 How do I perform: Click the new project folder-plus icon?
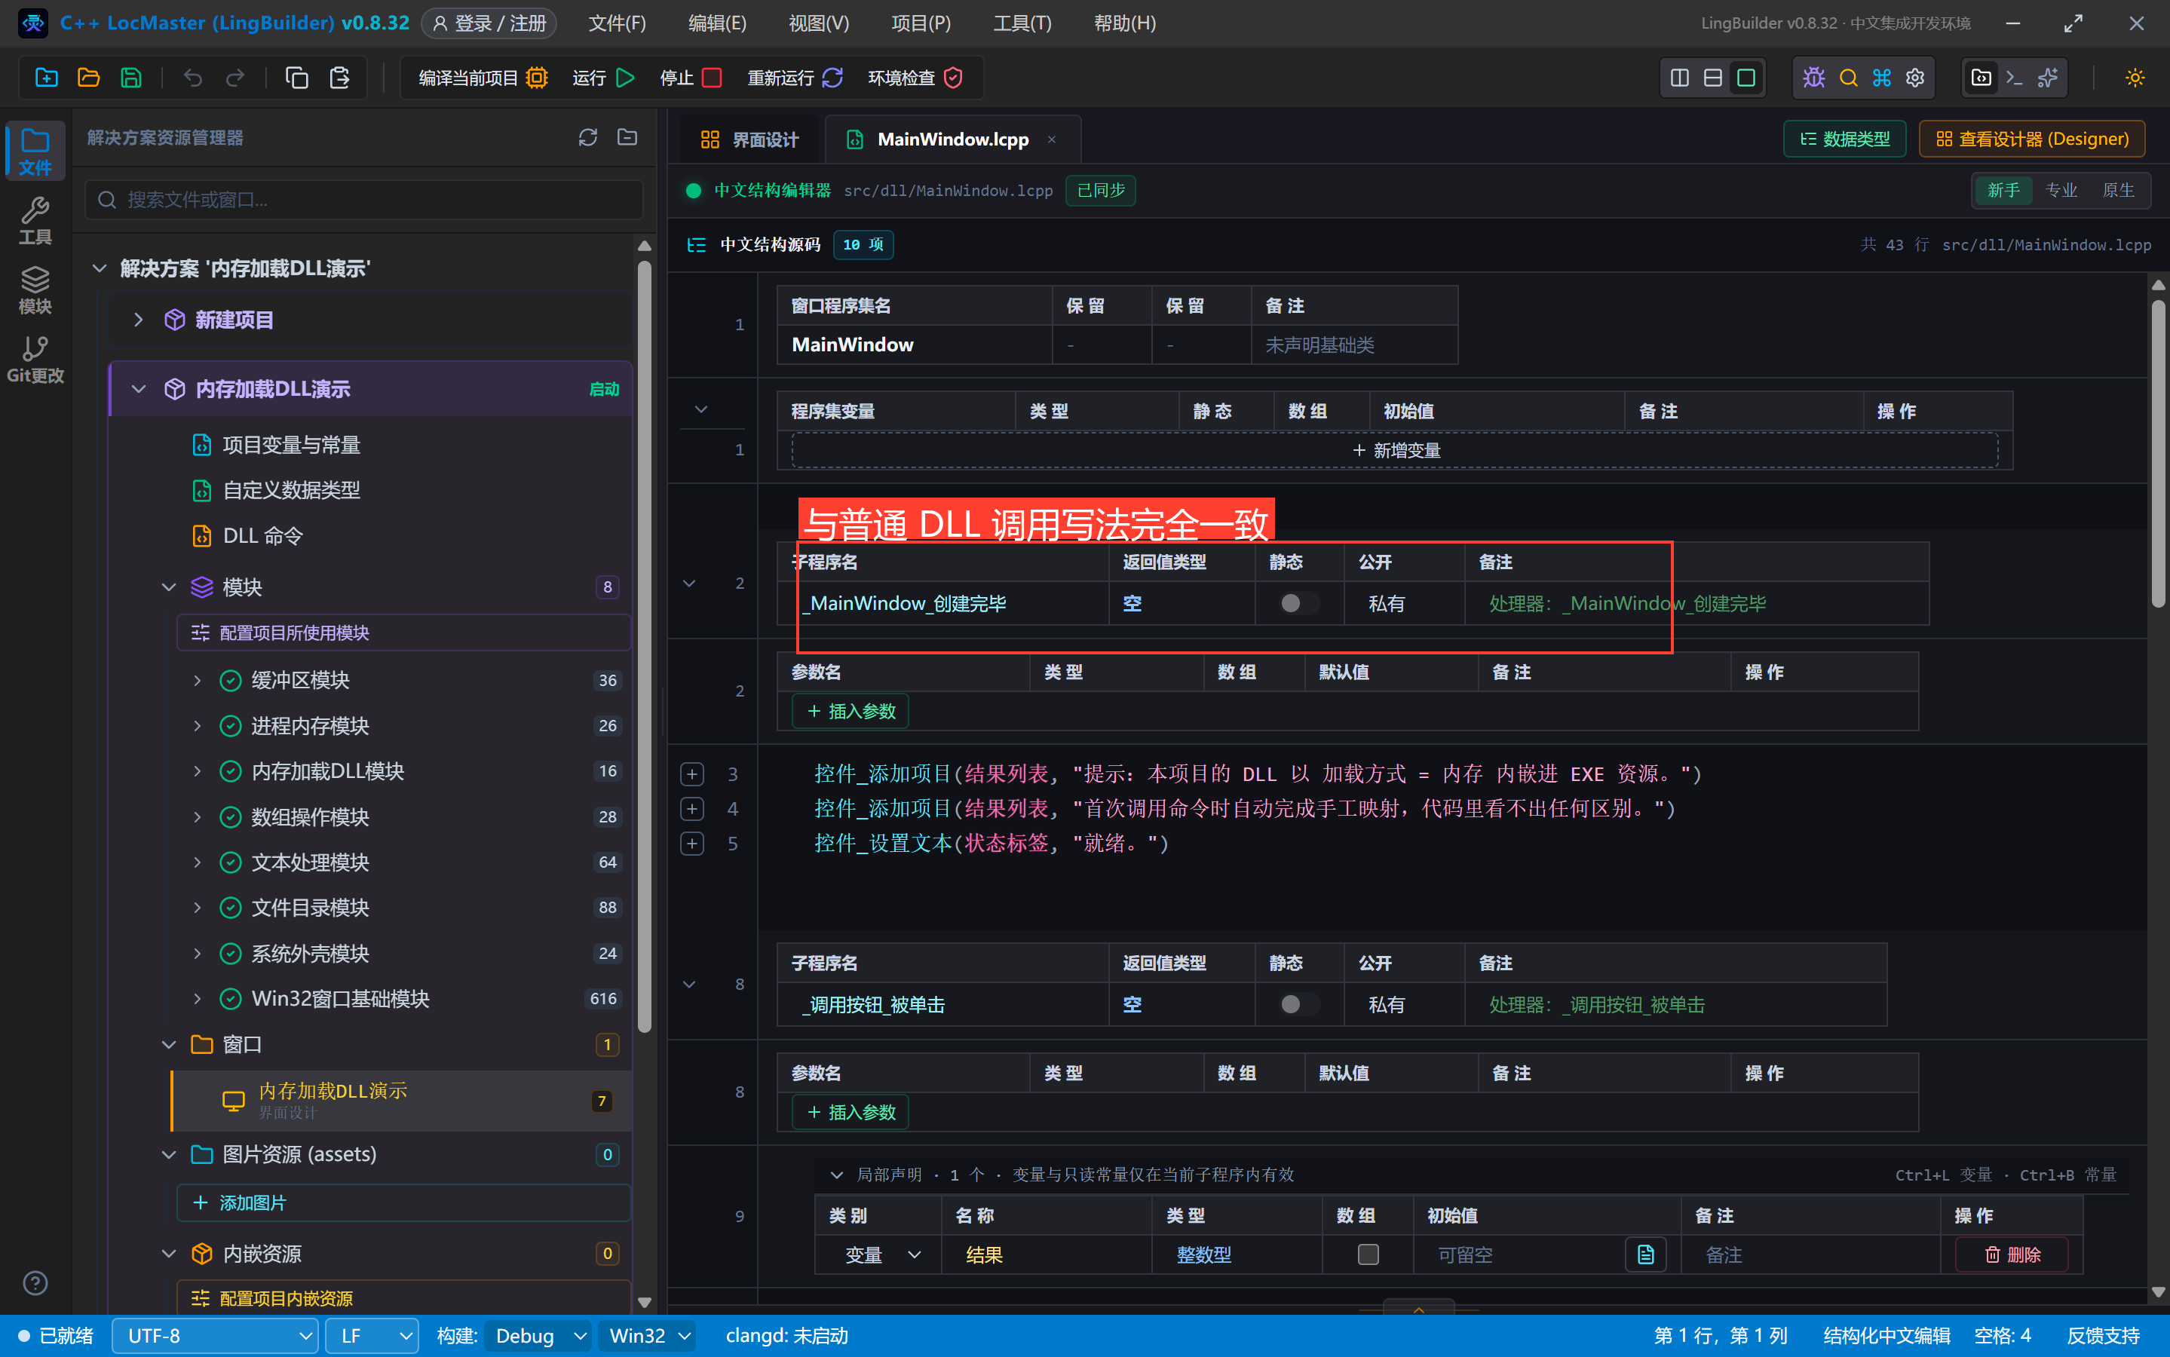pyautogui.click(x=46, y=78)
